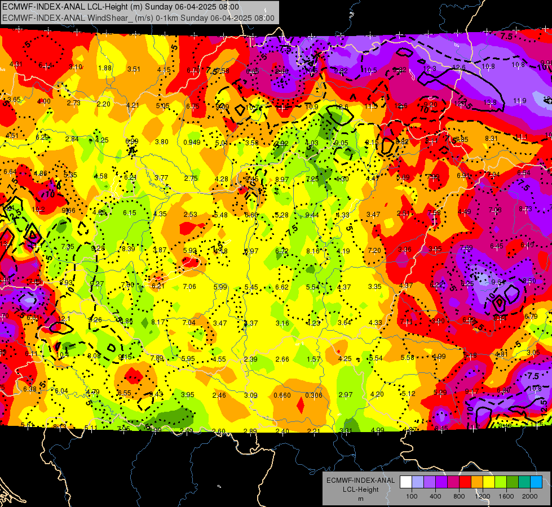Choose the teal legend swatch
The height and width of the screenshot is (507, 552).
pos(524,482)
